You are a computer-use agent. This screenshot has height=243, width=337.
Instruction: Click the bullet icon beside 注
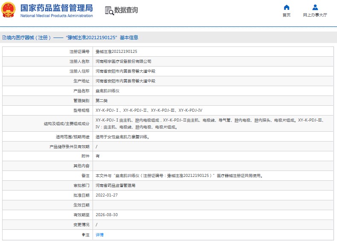(x=83, y=235)
